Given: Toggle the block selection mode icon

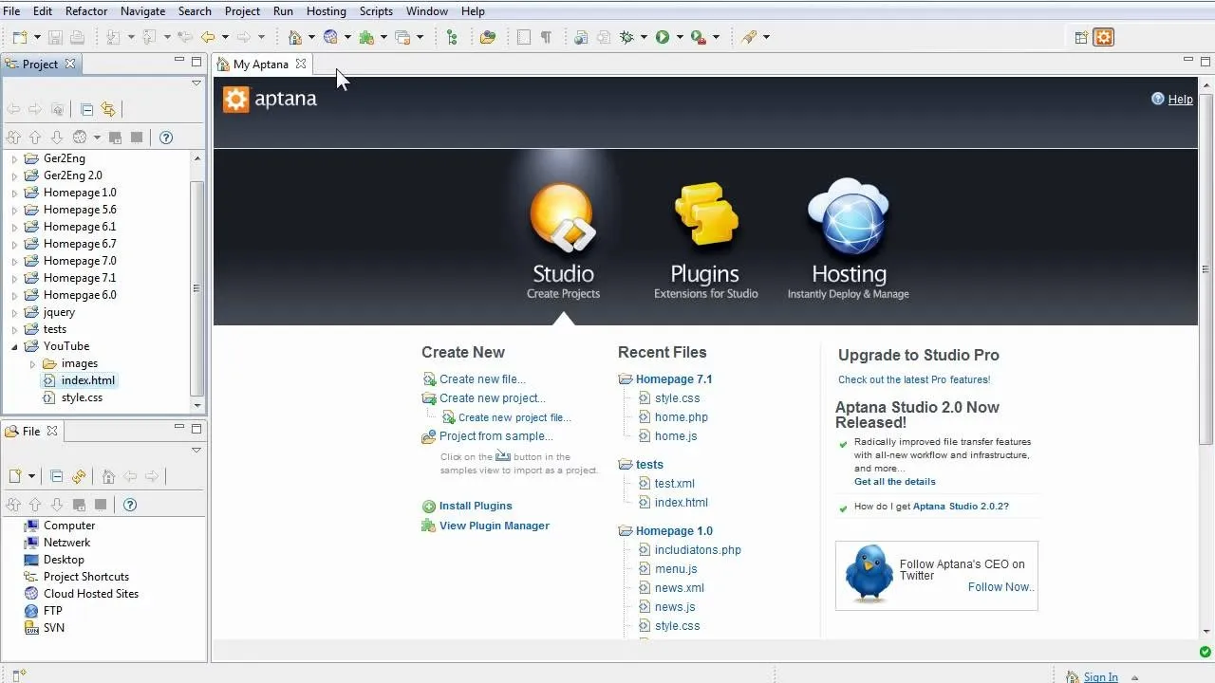Looking at the screenshot, I should click(x=523, y=37).
